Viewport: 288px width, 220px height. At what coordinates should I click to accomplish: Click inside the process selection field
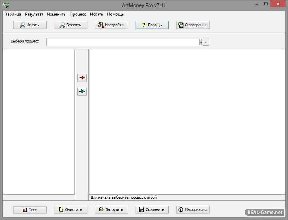pyautogui.click(x=123, y=42)
